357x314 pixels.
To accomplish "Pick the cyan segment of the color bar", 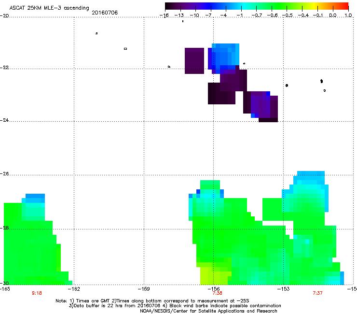I will [245, 6].
